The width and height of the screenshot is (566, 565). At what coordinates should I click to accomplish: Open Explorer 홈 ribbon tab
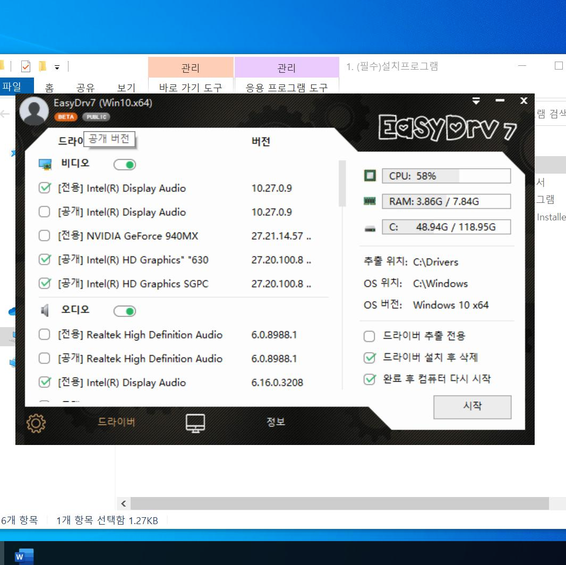click(x=49, y=88)
